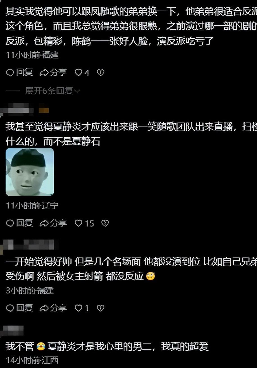Share the 11小时前·福建 comment
Viewport: 257px width, 368px height.
click(x=53, y=73)
